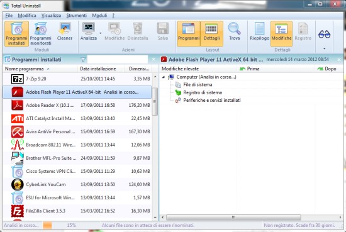This screenshot has width=346, height=232.
Task: Click the Cisco Systems VPN icon
Action: pyautogui.click(x=18, y=171)
